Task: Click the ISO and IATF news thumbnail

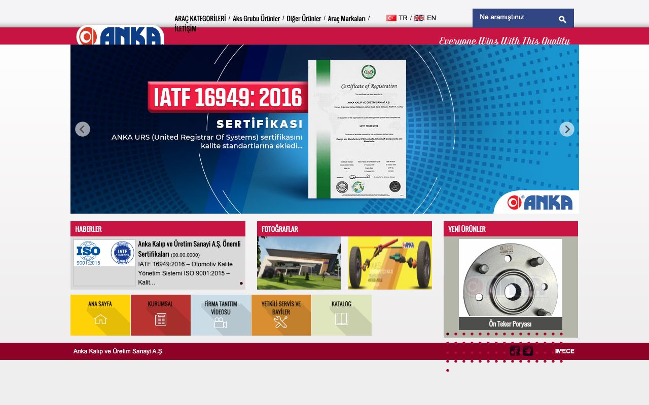Action: (x=104, y=253)
